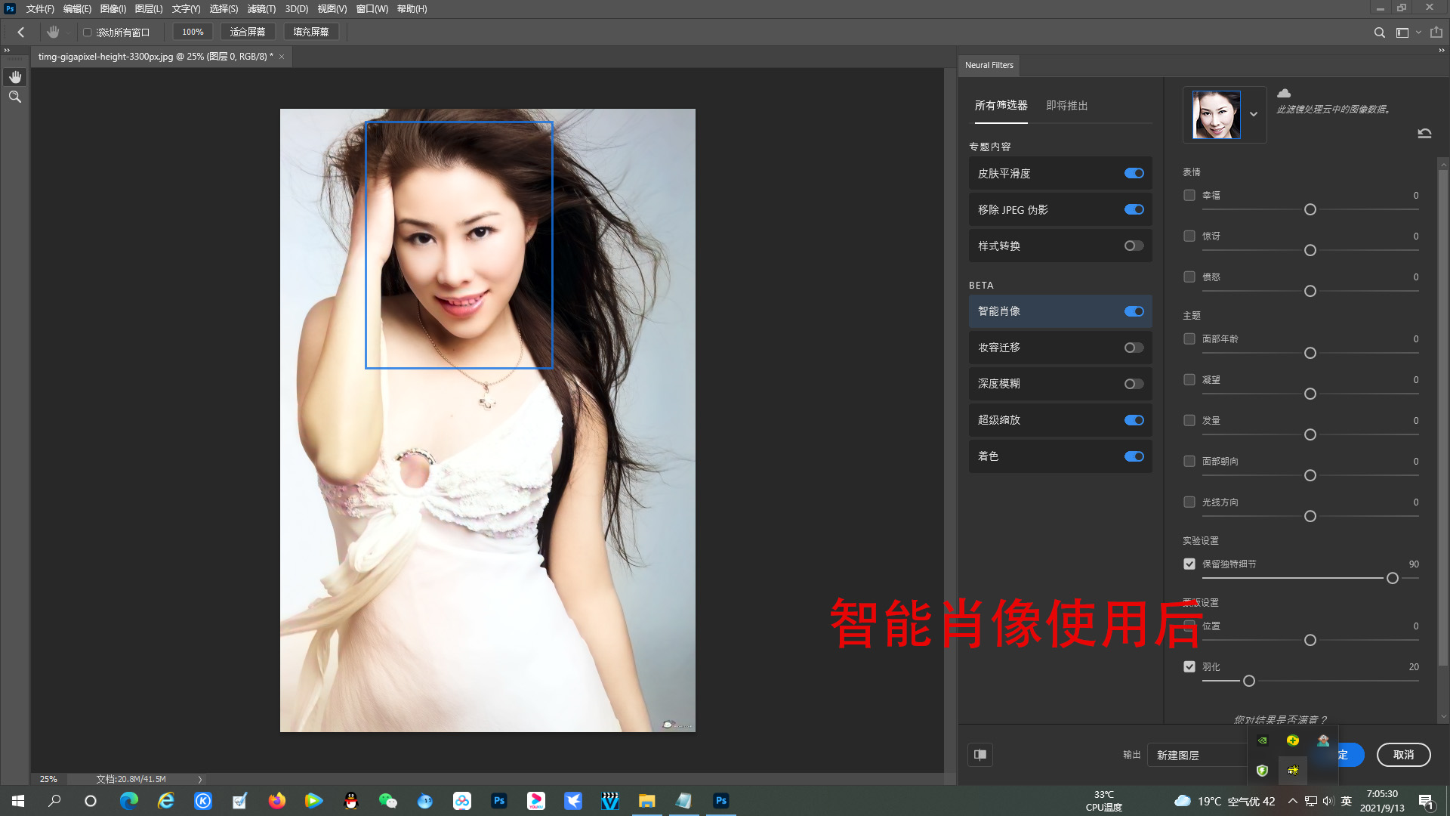Open the NVIDIA icon in the tray popup
Viewport: 1450px width, 816px height.
point(1262,740)
